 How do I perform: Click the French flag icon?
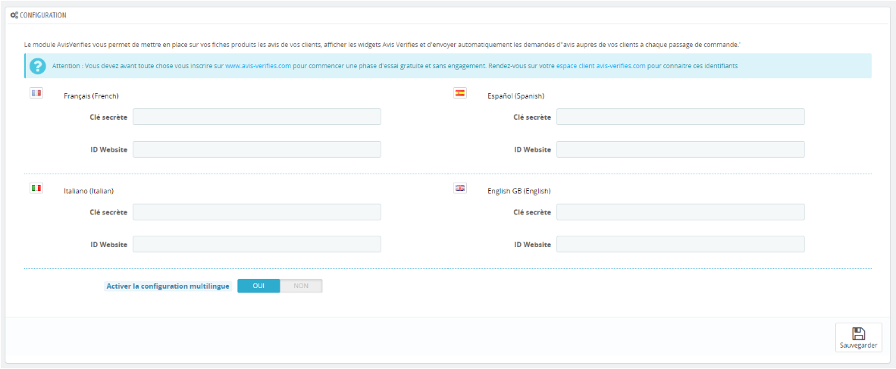click(36, 93)
